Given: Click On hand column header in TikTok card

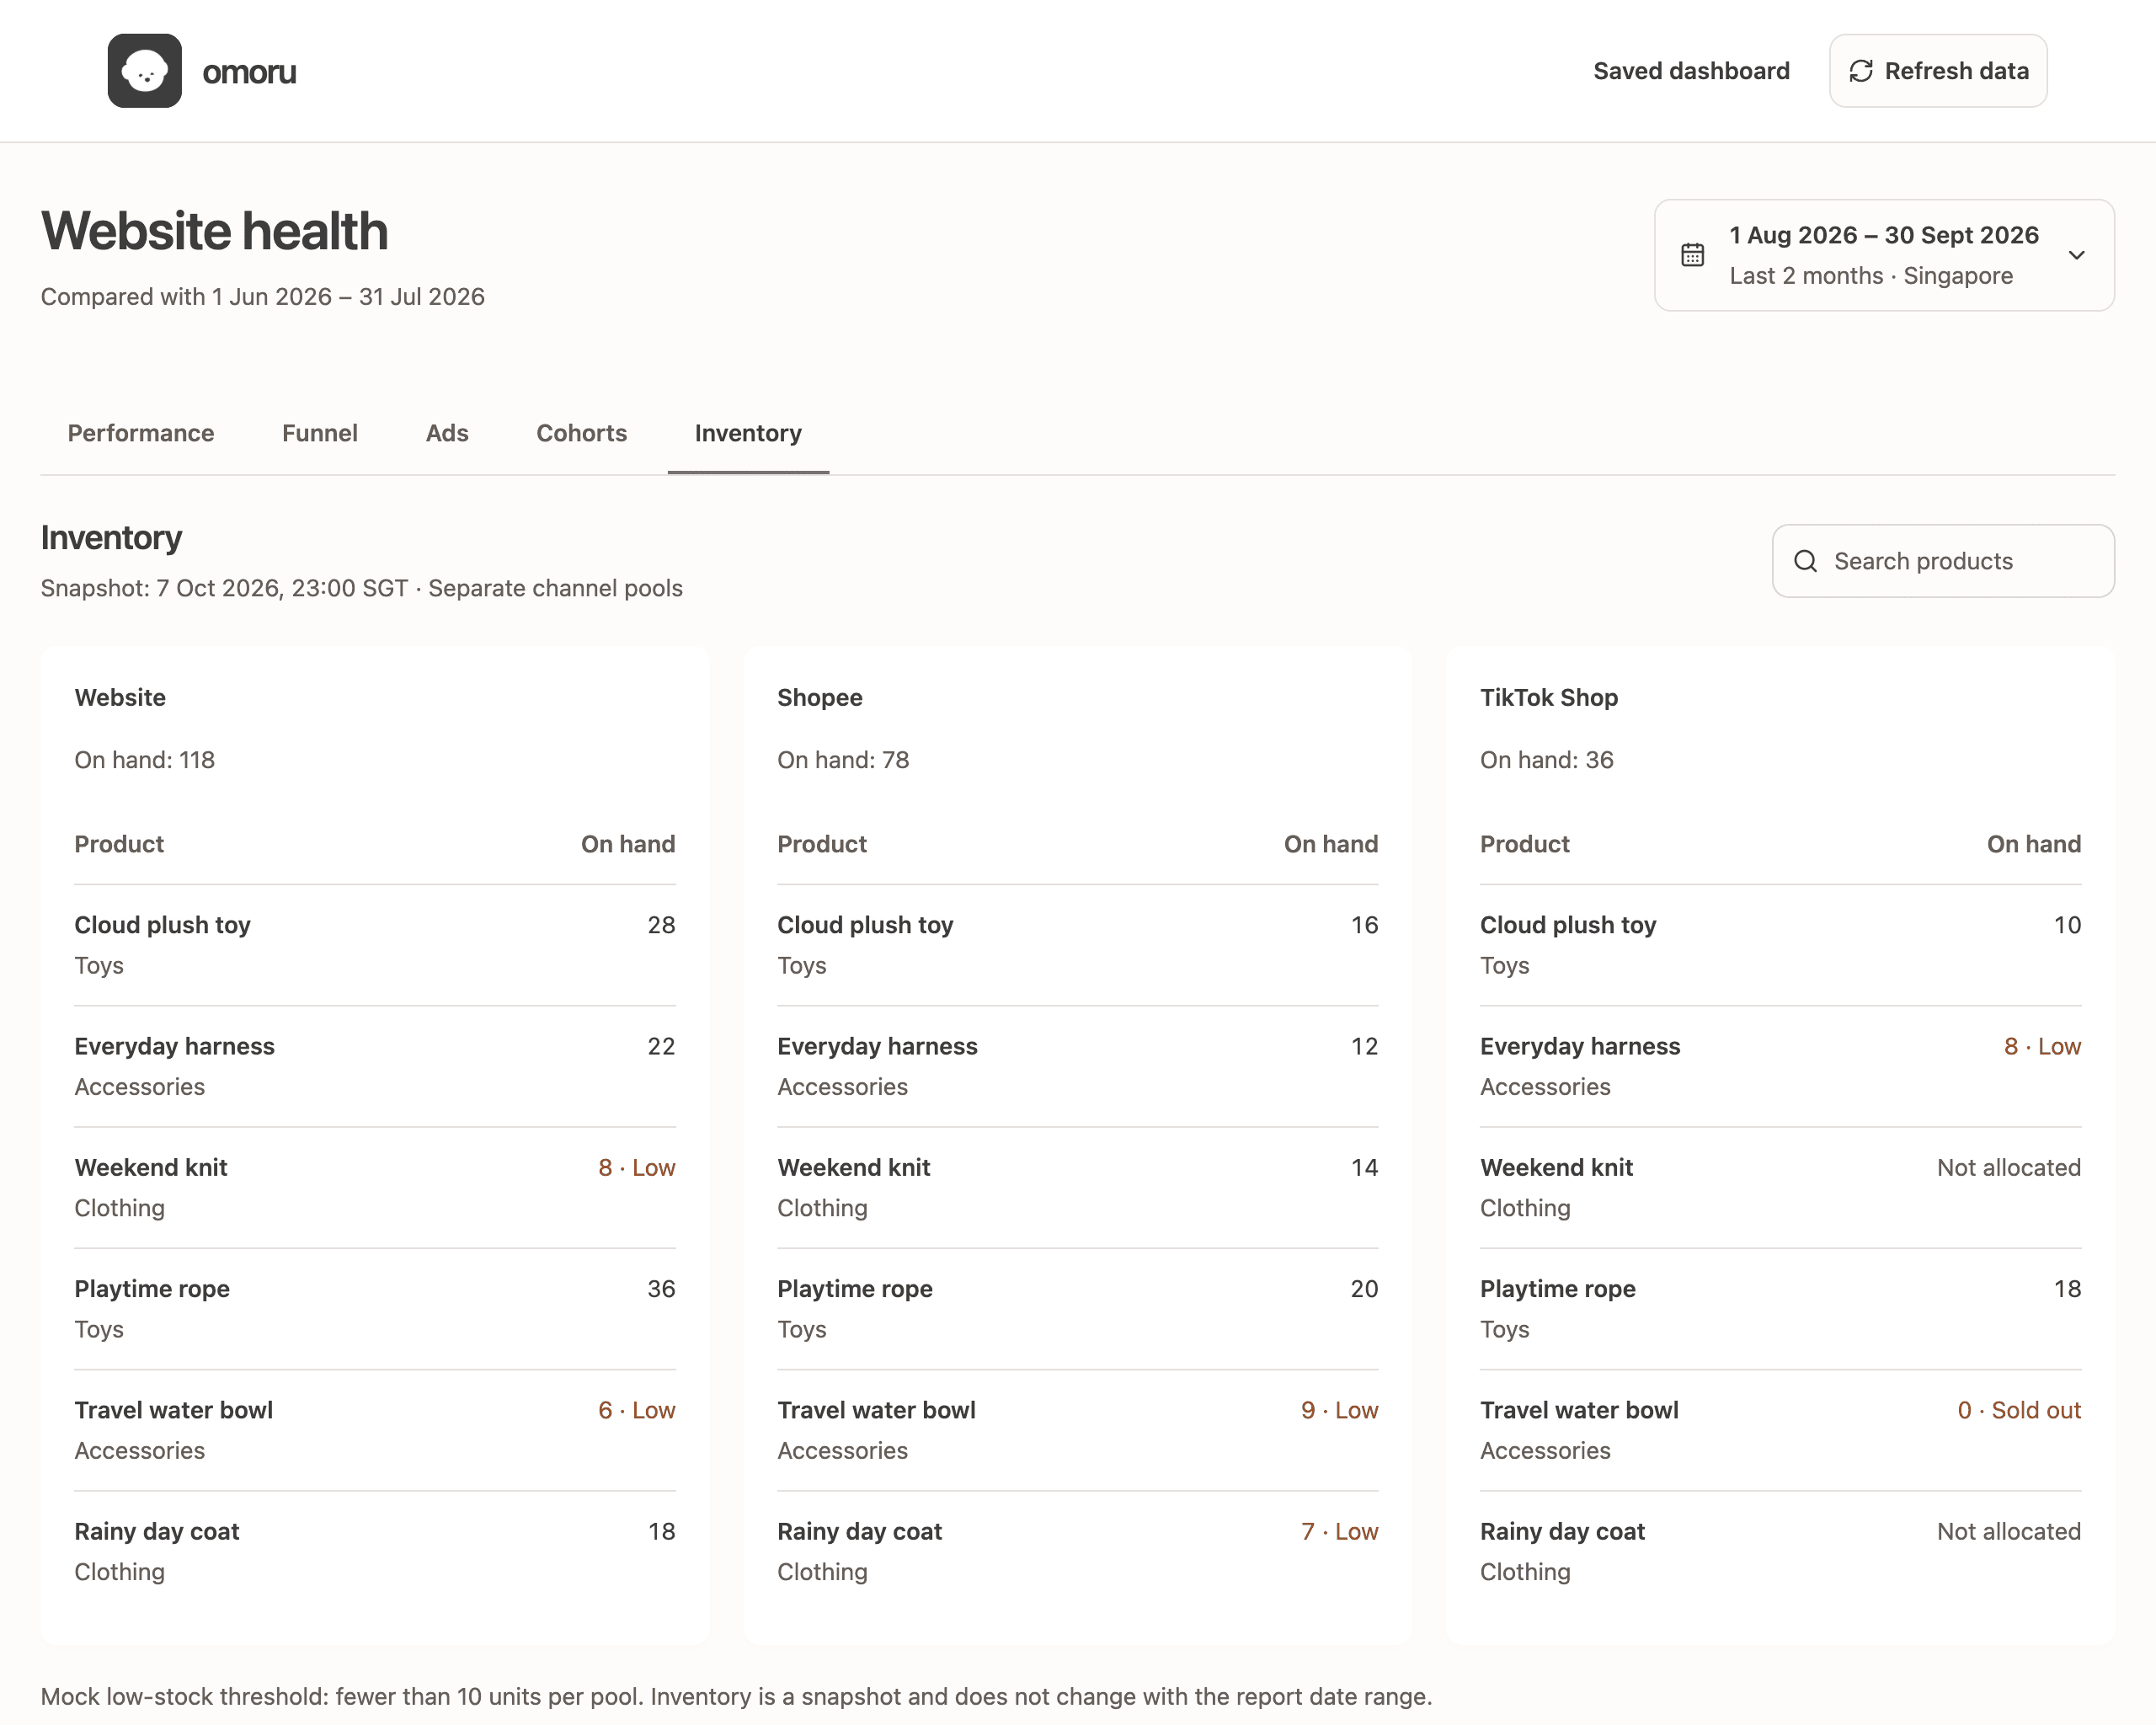Looking at the screenshot, I should [2034, 844].
